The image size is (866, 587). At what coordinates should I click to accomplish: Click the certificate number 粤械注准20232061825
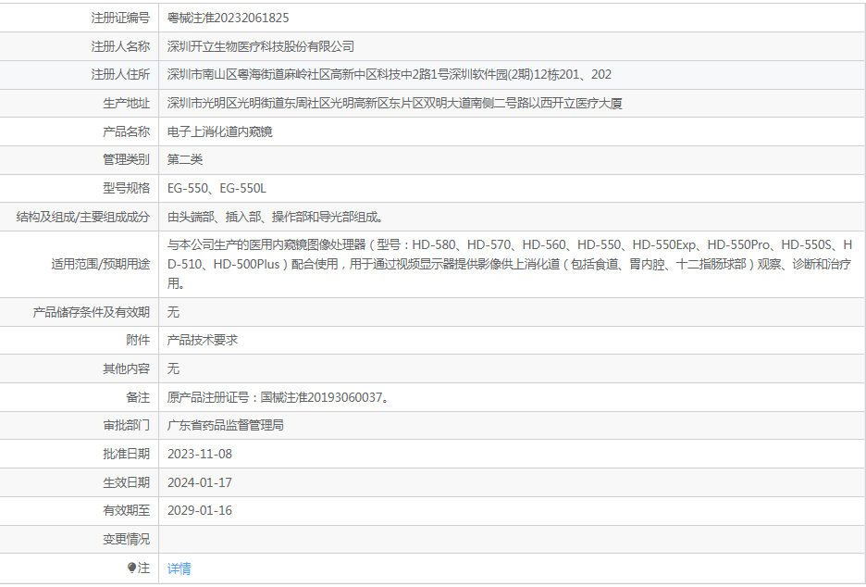tap(229, 18)
